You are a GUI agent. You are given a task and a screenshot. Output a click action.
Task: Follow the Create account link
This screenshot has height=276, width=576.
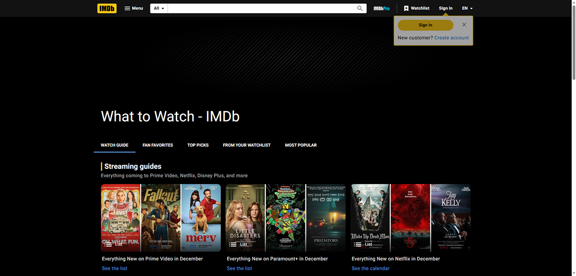452,37
